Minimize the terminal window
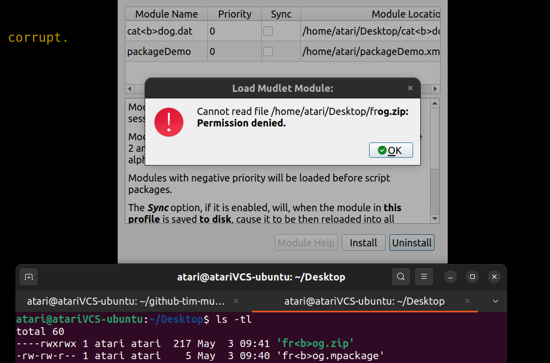Viewport: 550px width, 363px height. [450, 277]
